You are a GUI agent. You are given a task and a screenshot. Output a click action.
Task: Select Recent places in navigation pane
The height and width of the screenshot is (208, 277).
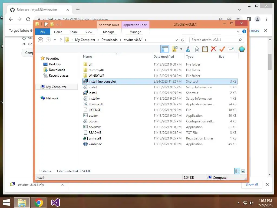tap(59, 76)
